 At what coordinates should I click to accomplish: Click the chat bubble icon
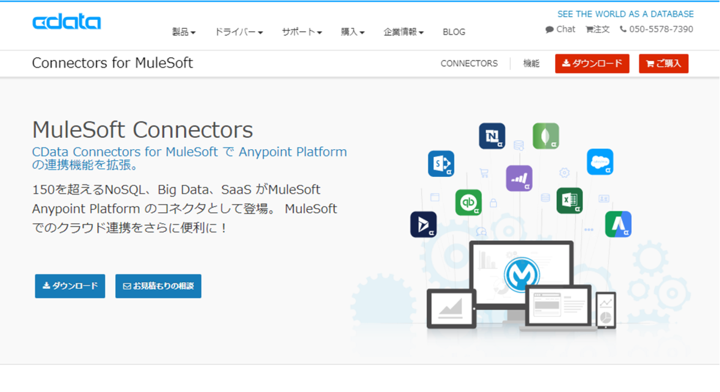(550, 29)
